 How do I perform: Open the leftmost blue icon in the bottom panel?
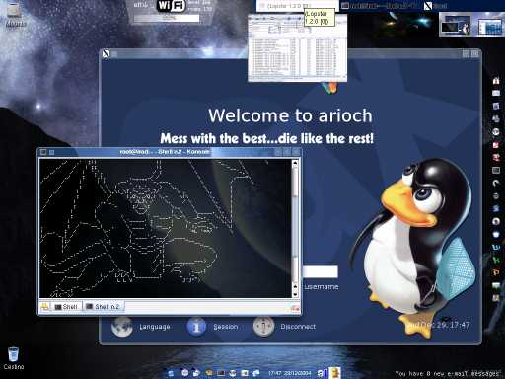171,373
